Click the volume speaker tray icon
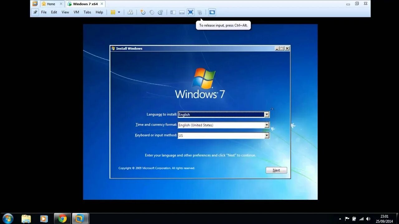399x224 pixels. tap(368, 219)
